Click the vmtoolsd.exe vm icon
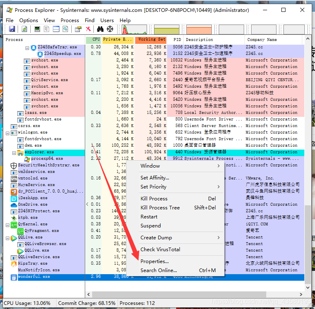Image resolution: width=315 pixels, height=309 pixels. [x=14, y=179]
